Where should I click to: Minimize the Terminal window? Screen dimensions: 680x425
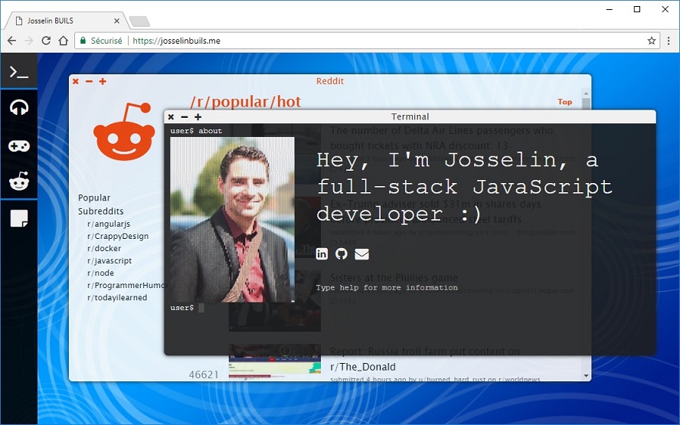click(x=185, y=116)
